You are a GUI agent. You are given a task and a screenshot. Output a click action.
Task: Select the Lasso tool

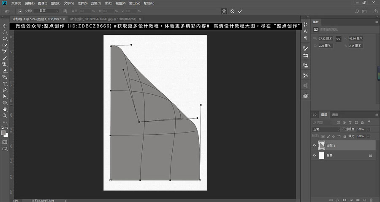pos(5,39)
